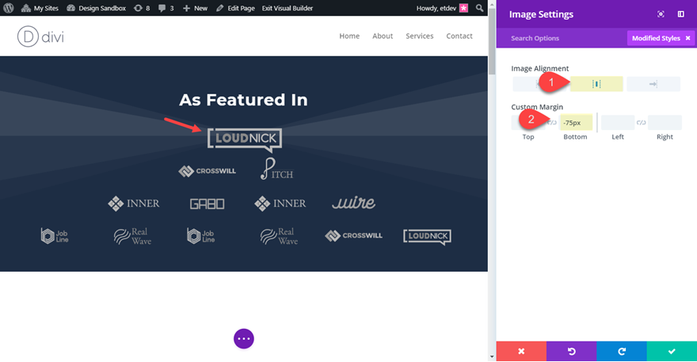Image resolution: width=697 pixels, height=362 pixels.
Task: Open the comments bubble showing 3
Action: (x=166, y=8)
